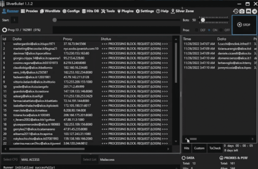Open the Discord icon
The image size is (258, 169).
(248, 11)
